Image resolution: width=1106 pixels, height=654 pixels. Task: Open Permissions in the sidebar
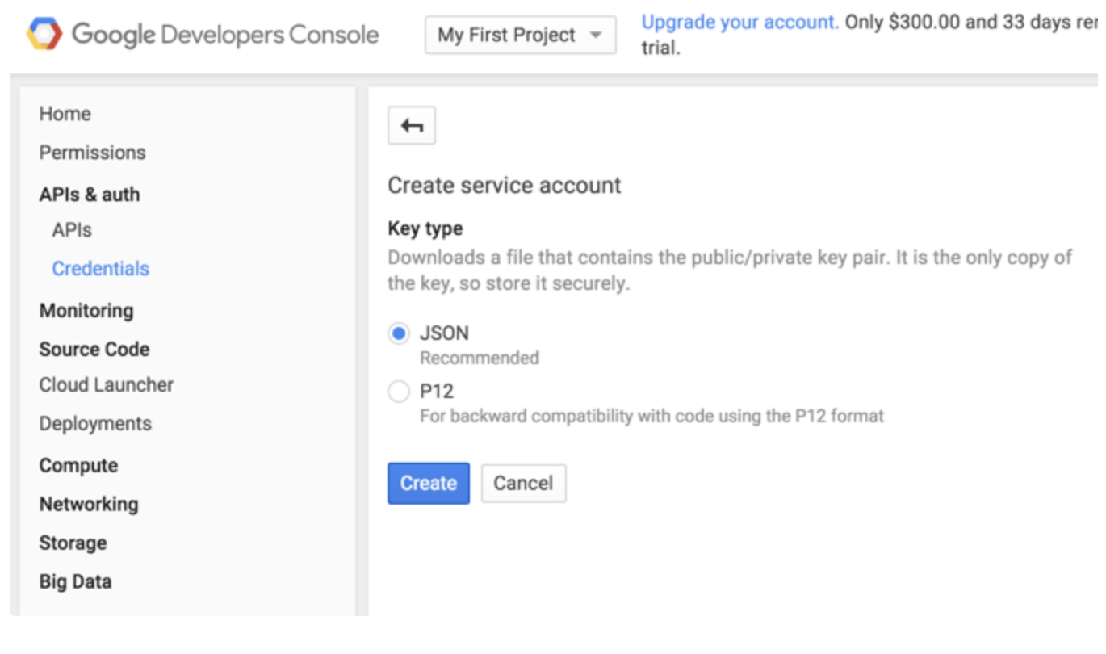pos(93,153)
